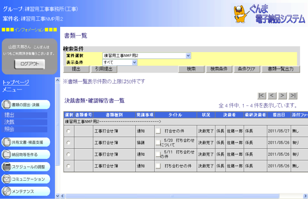The height and width of the screenshot is (199, 308).
Task: Go to previous page of results
Action: (x=272, y=95)
